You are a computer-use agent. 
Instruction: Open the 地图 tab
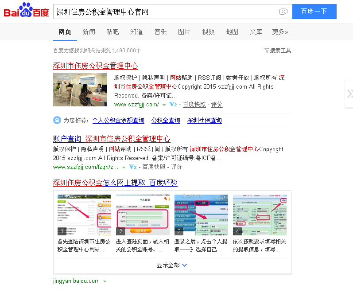[x=232, y=32]
